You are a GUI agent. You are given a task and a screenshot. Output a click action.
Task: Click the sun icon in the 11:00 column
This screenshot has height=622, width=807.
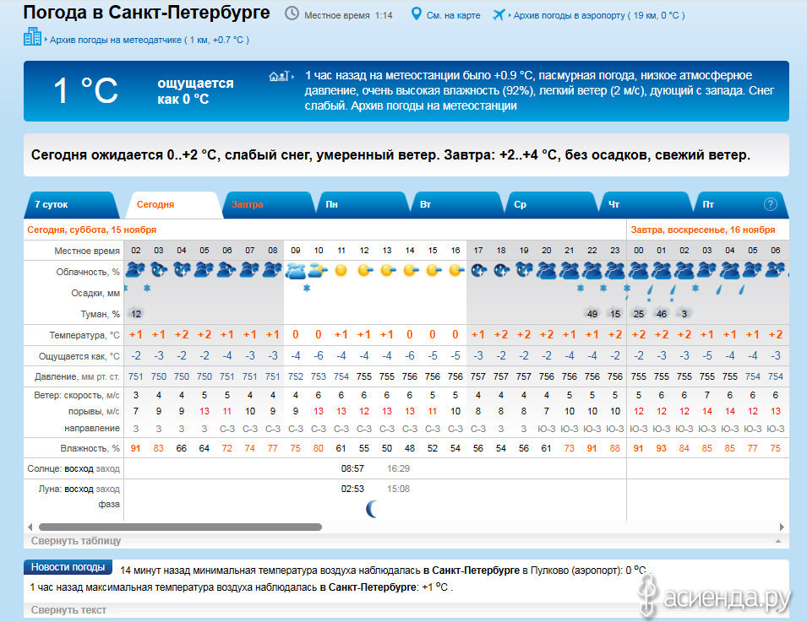pos(341,271)
